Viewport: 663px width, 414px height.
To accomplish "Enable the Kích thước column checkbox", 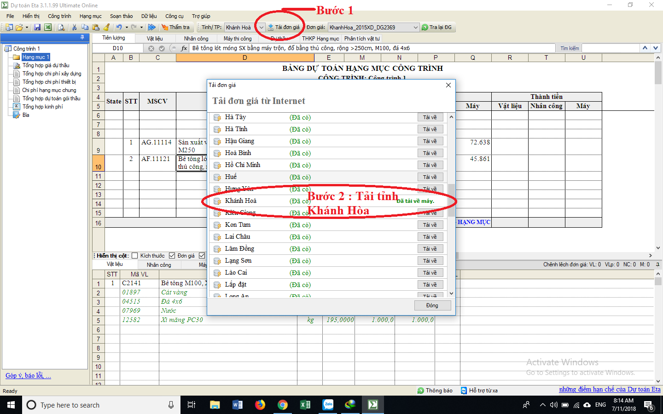I will tap(135, 256).
